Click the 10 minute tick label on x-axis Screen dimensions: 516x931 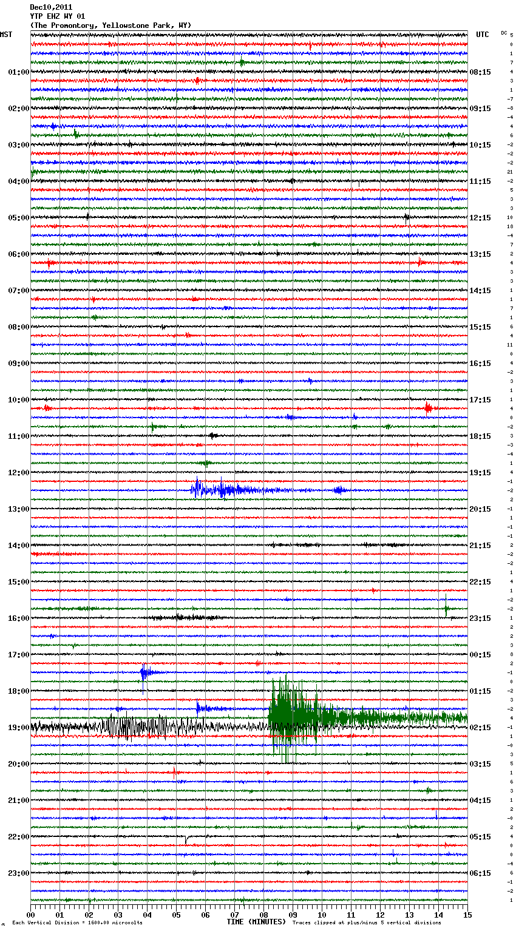(322, 915)
